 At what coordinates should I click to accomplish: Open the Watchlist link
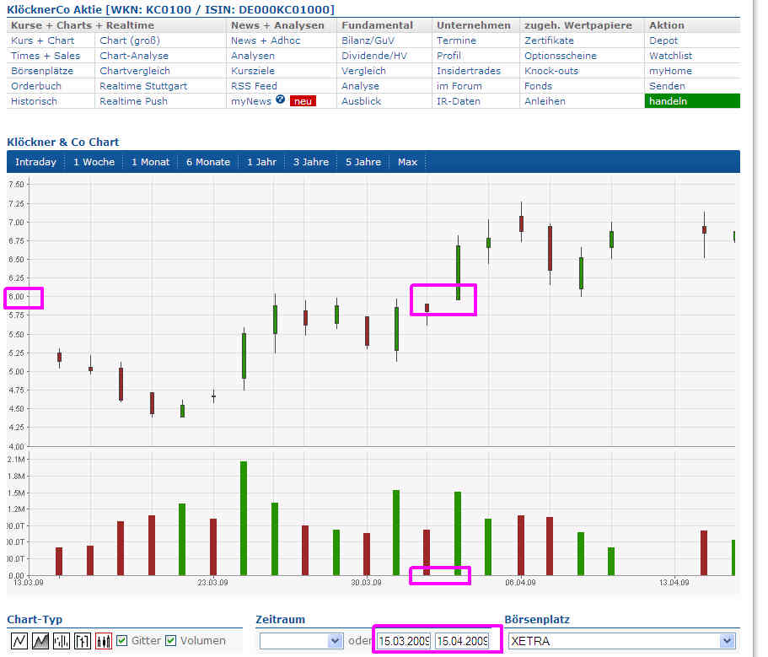point(670,56)
